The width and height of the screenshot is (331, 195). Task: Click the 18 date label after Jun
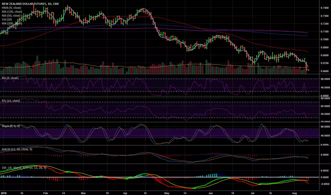[x=232, y=193]
